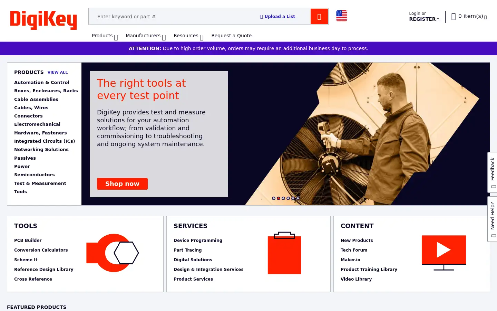Open Device Programming service

[x=198, y=241]
